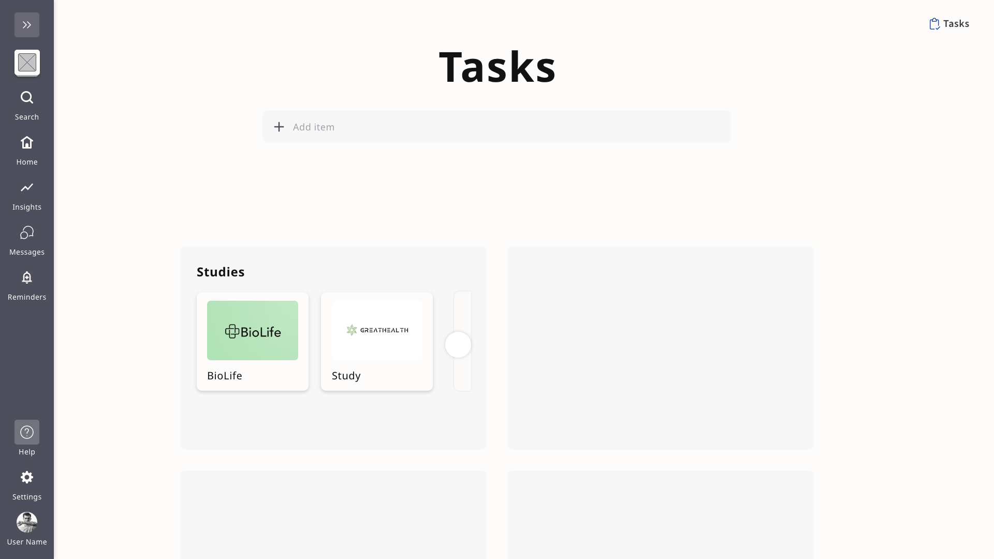
Task: Click the BioLife card title text
Action: point(225,376)
